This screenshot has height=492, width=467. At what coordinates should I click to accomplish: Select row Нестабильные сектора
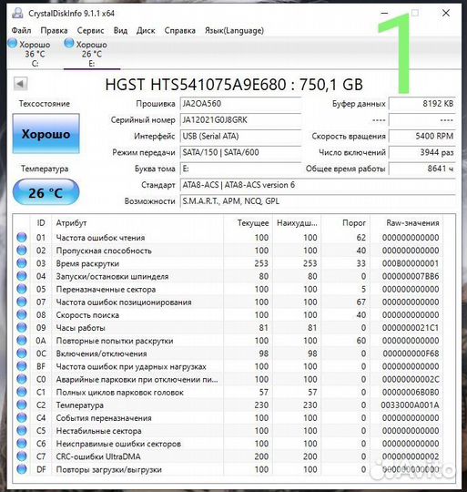click(x=228, y=430)
